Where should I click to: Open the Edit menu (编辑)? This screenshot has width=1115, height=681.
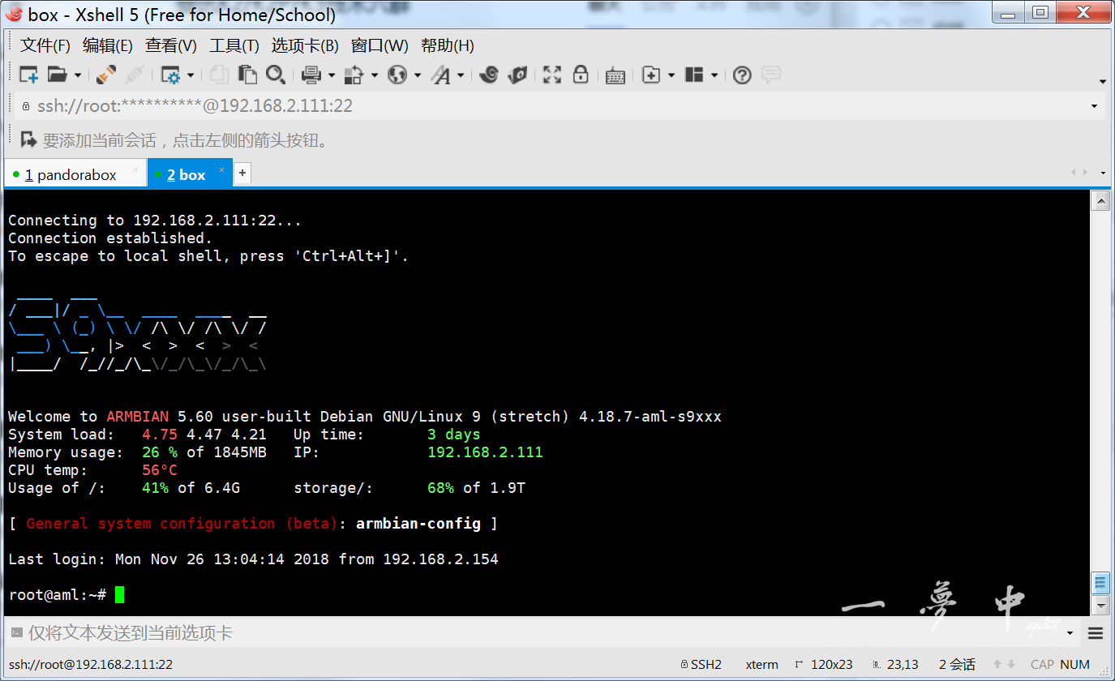tap(108, 45)
